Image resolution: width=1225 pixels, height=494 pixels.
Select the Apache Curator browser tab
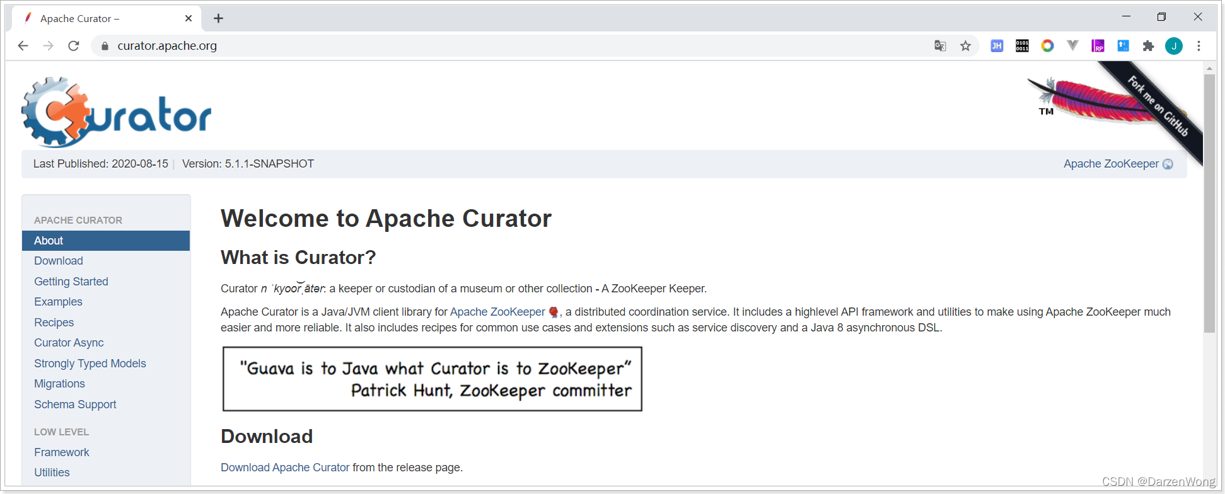[106, 18]
